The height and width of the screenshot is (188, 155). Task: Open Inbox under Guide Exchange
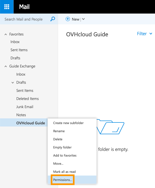(21, 74)
